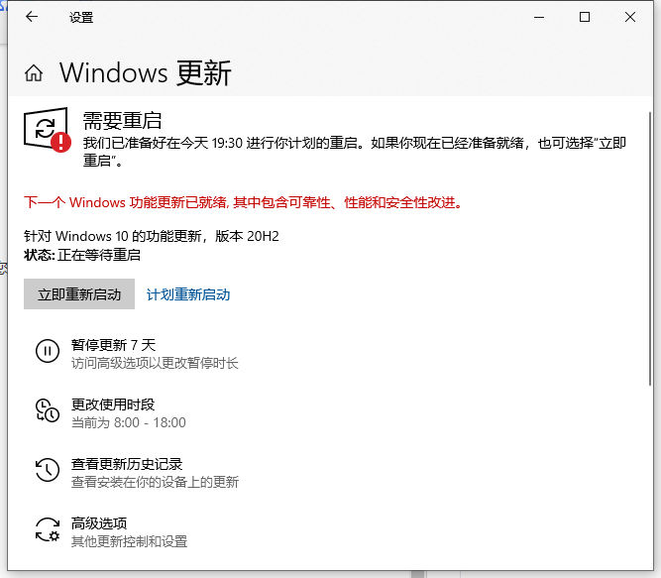Open 查看更新历史记录 entry

point(127,464)
